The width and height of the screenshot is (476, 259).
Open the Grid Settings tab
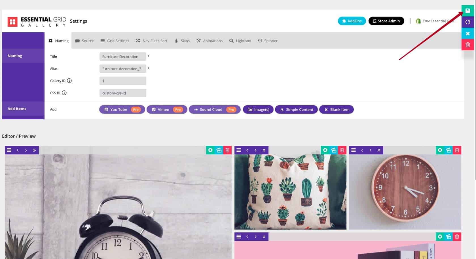click(115, 41)
